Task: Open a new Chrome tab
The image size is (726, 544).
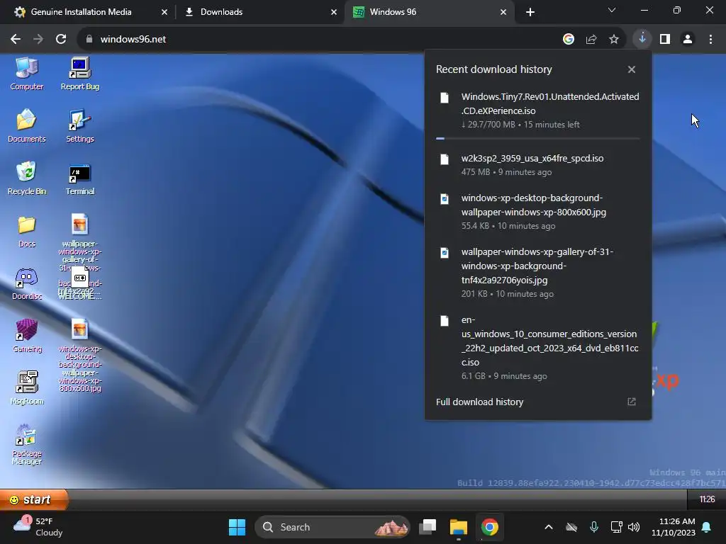Action: (x=530, y=12)
